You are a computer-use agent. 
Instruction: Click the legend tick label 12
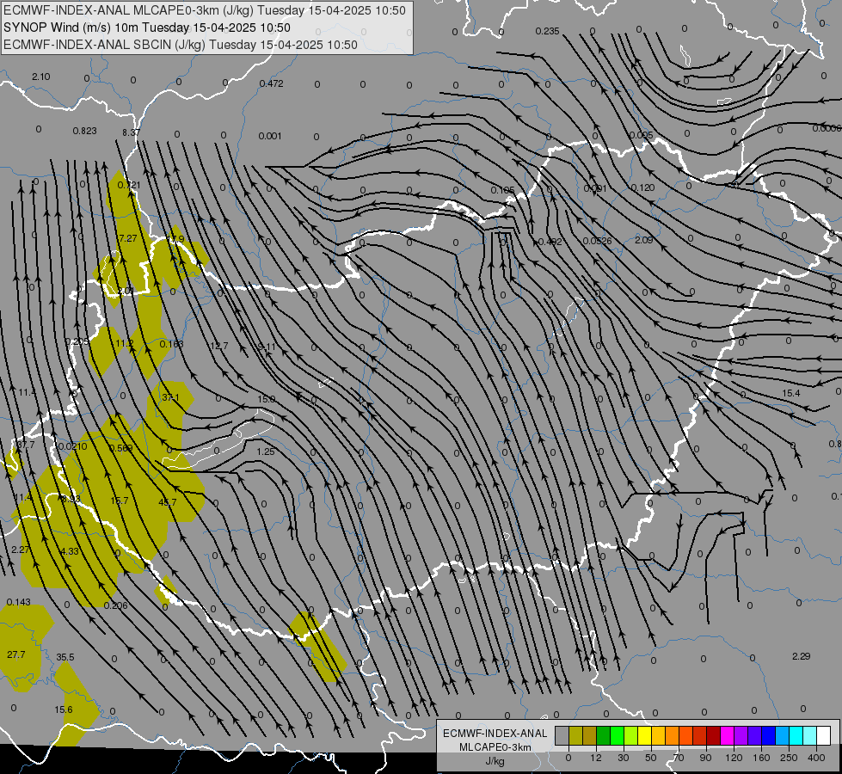point(595,758)
